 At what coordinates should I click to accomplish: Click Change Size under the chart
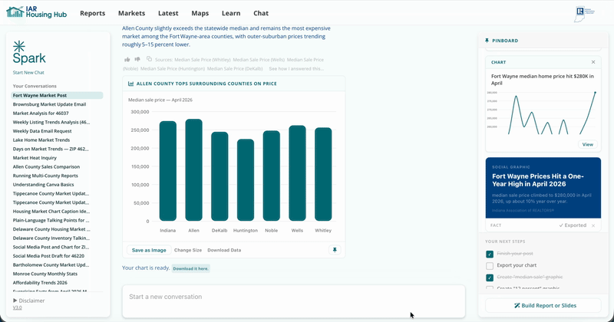click(188, 250)
